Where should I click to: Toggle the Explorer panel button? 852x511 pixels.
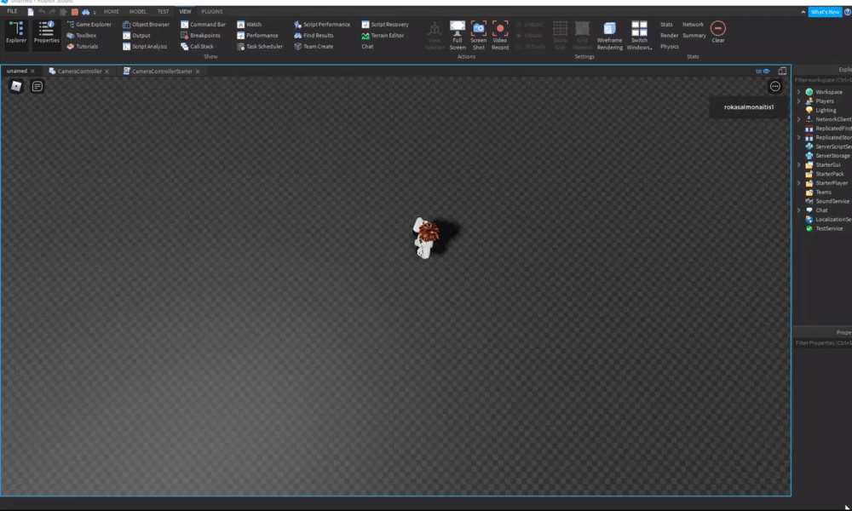tap(15, 33)
